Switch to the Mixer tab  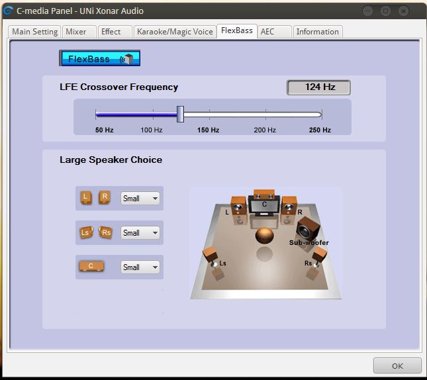coord(79,32)
